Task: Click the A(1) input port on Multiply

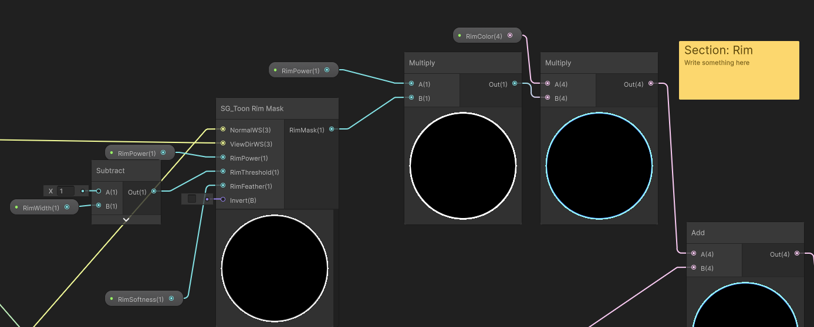Action: coord(411,84)
